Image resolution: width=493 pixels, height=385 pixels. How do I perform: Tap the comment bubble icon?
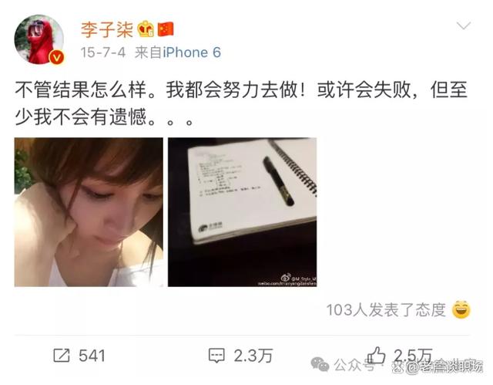(216, 356)
